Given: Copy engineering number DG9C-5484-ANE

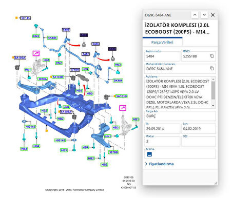Looking at the screenshot, I should click(x=212, y=68).
